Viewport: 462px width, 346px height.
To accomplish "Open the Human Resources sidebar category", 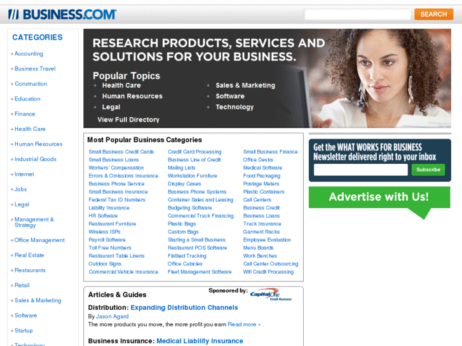I will 39,144.
